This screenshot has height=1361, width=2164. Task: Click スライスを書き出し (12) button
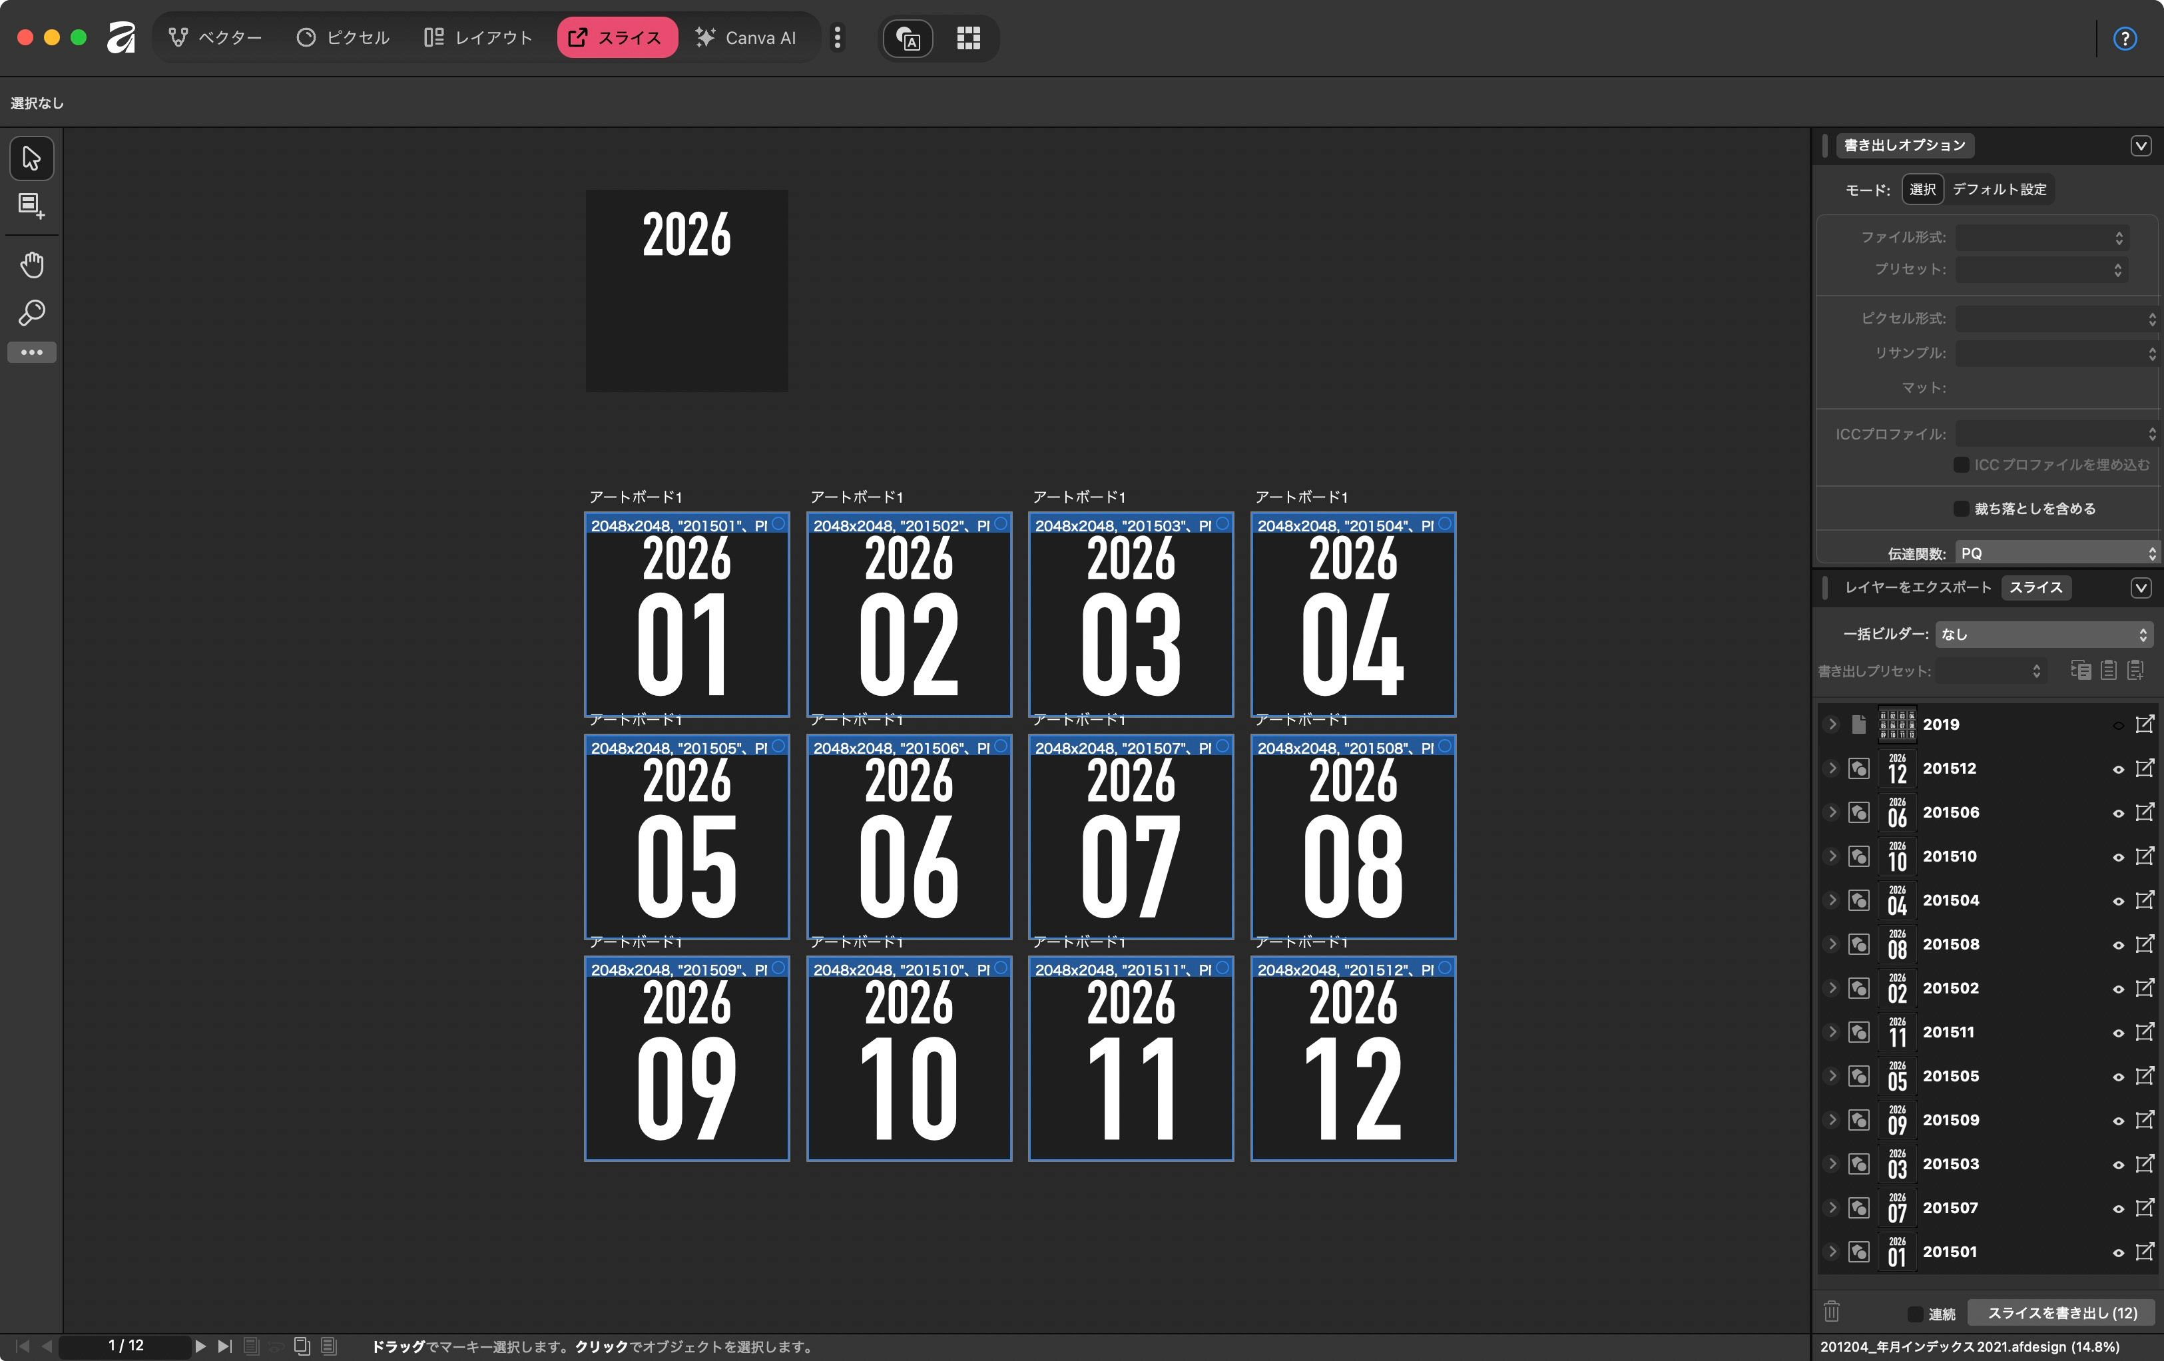point(2061,1312)
